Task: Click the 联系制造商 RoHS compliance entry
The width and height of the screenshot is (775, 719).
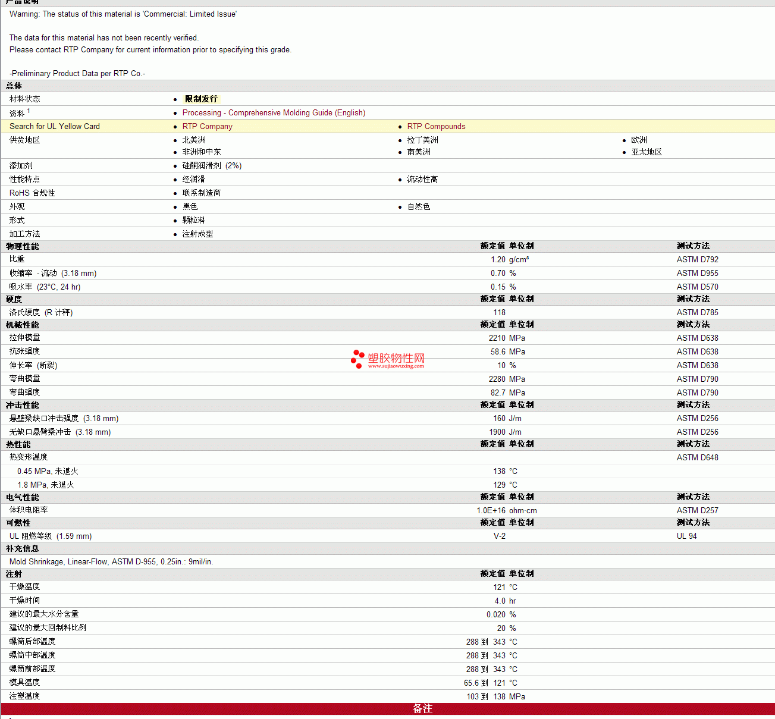Action: [202, 193]
